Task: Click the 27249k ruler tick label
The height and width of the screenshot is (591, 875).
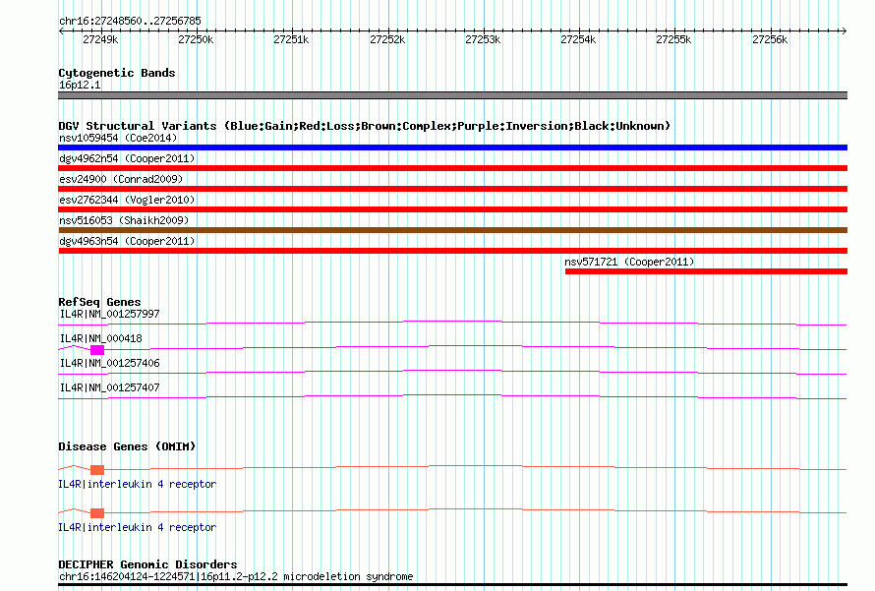Action: coord(100,39)
